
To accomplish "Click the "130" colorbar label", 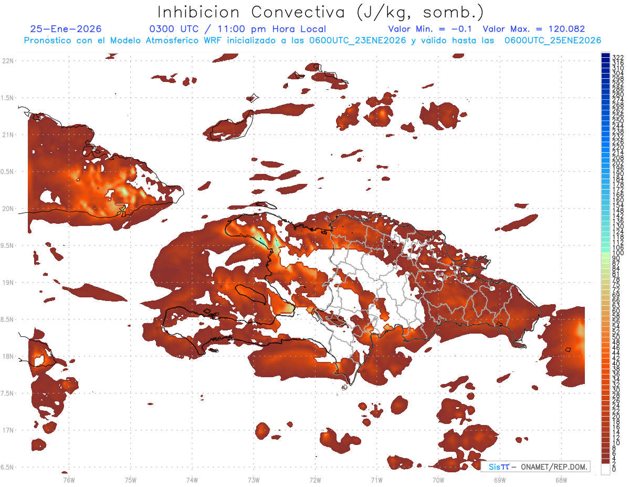I will coord(617,226).
